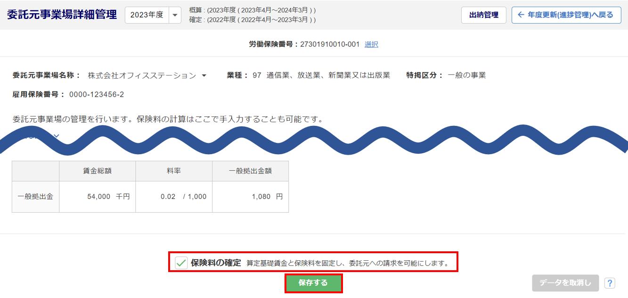Select the 一般拠出金 row label
This screenshot has width=628, height=298.
point(35,197)
